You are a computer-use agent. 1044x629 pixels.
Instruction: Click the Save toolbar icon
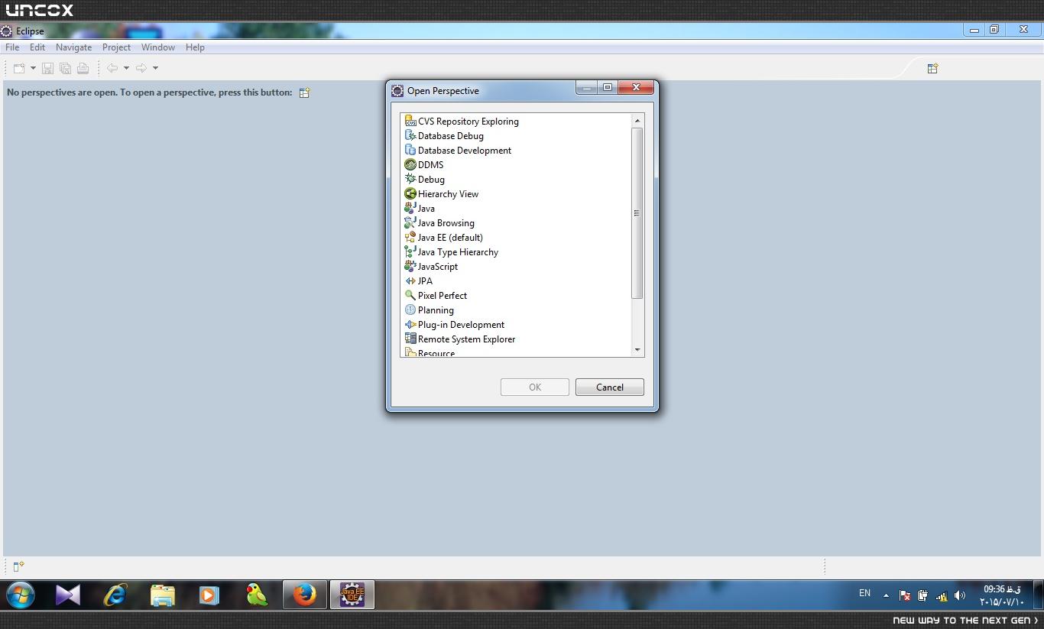(x=47, y=68)
